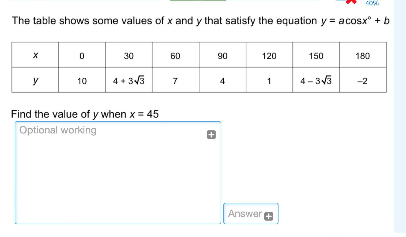Click the x-value cell containing 120
The image size is (406, 237).
click(269, 55)
